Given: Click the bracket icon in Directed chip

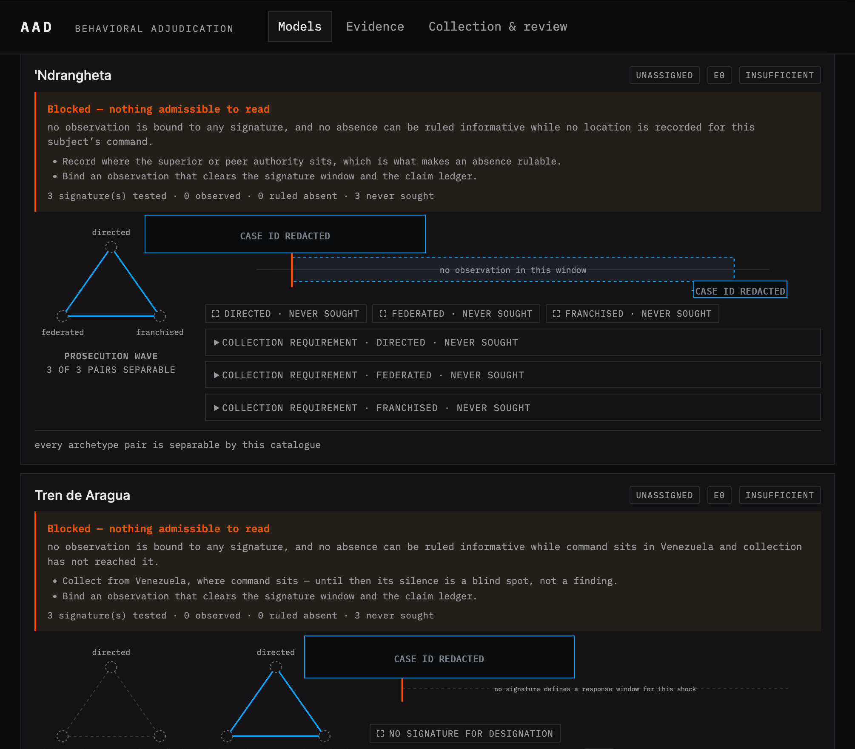Looking at the screenshot, I should pos(216,314).
